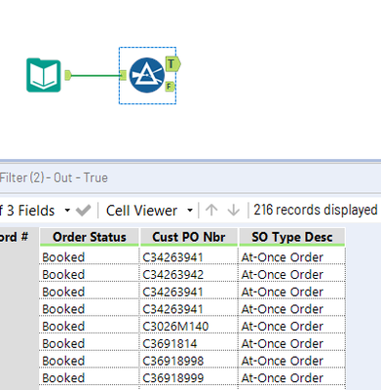Screen dimensions: 381x390
Task: Apply field selection with the checkmark icon
Action: [83, 211]
